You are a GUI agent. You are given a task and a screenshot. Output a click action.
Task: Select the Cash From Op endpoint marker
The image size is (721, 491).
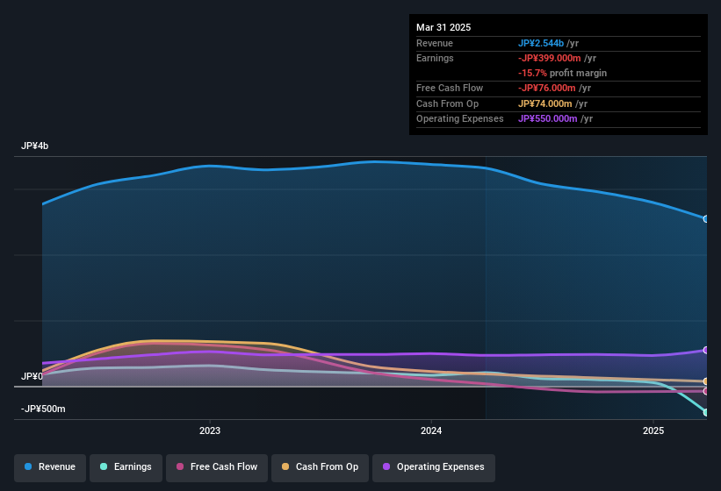coord(706,381)
